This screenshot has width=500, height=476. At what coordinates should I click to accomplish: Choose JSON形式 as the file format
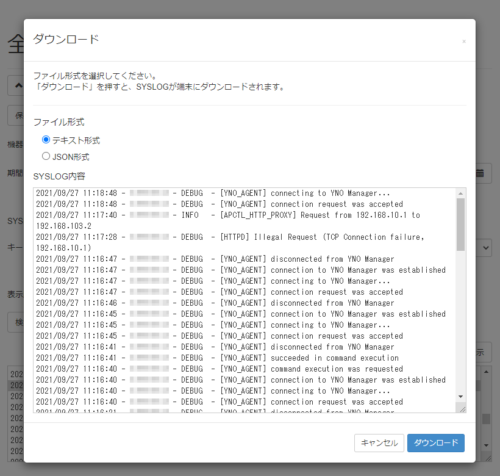46,157
